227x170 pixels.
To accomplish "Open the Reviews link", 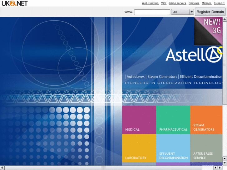I will coord(194,3).
